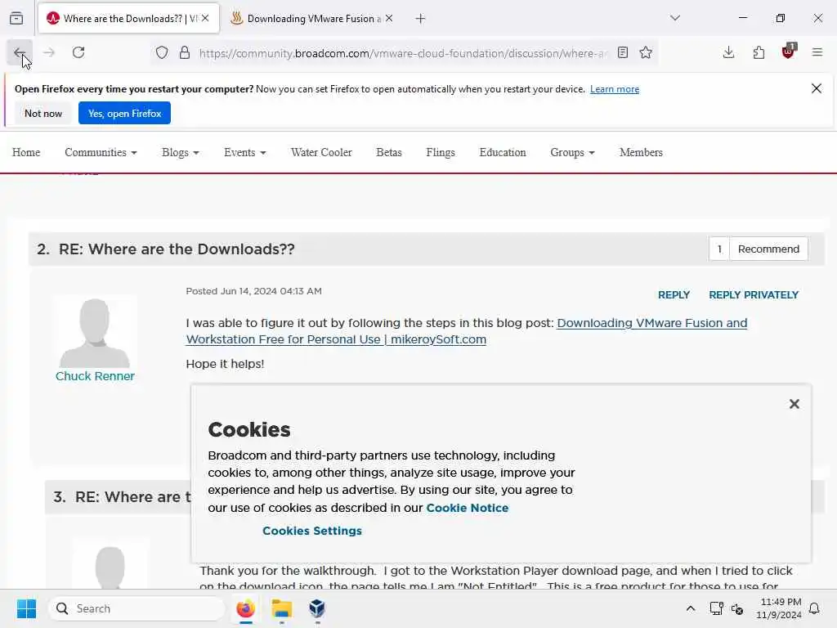Click the 'Hope it helps!' text
This screenshot has width=837, height=628.
tap(225, 364)
